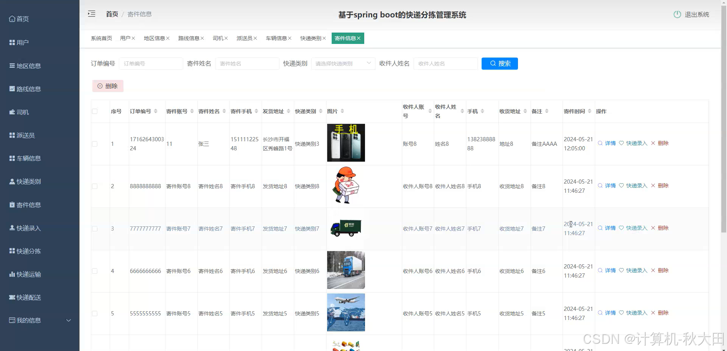
Task: Open 路线信息 in the sidebar
Action: click(x=25, y=89)
